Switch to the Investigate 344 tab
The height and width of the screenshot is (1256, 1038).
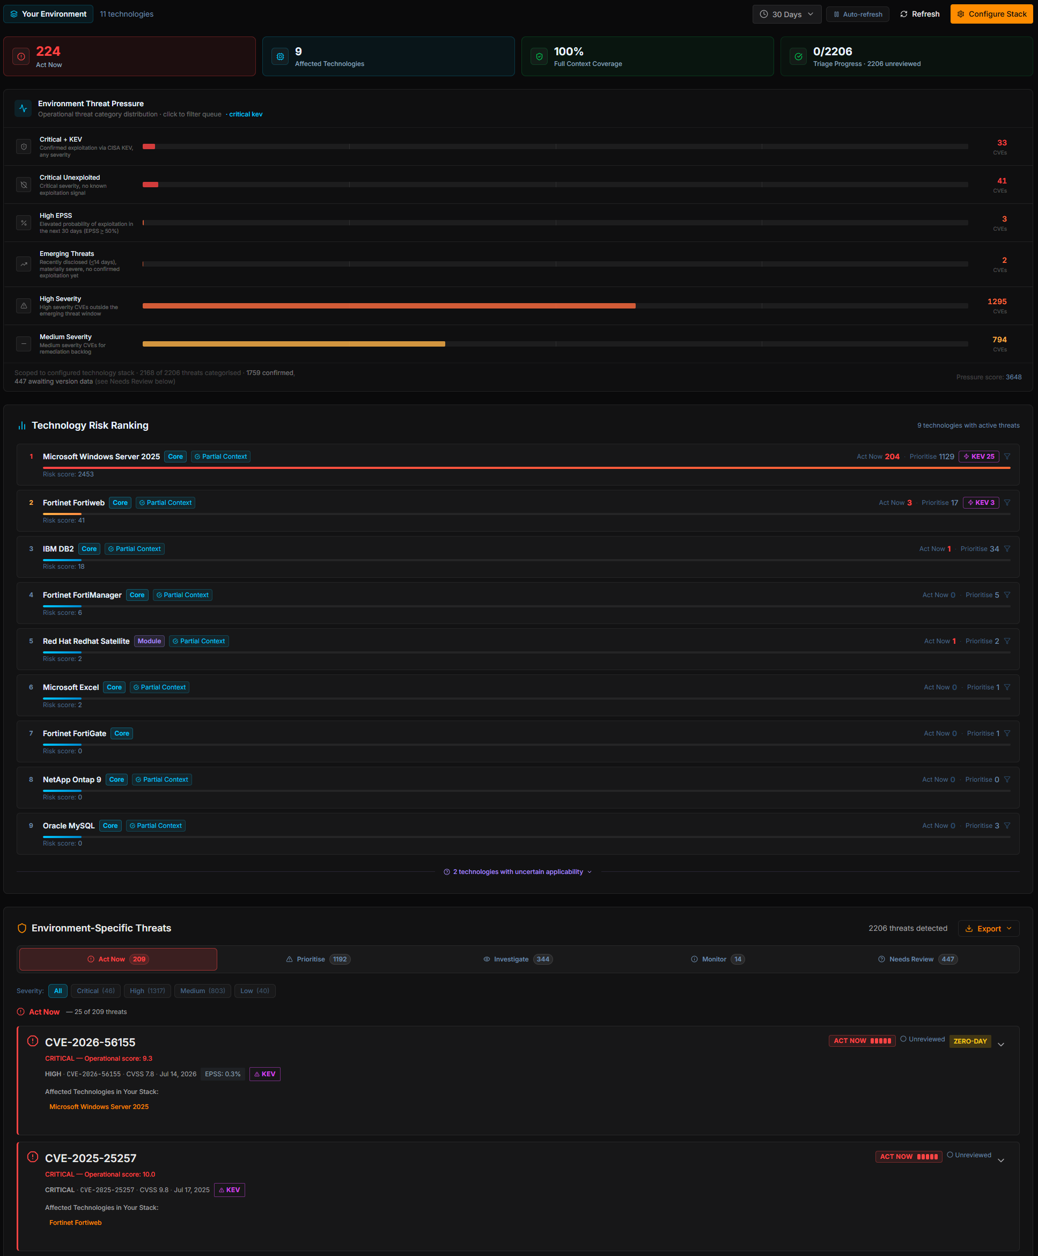(518, 959)
